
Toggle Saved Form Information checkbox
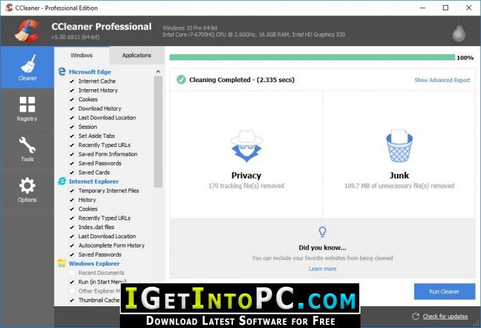point(72,155)
